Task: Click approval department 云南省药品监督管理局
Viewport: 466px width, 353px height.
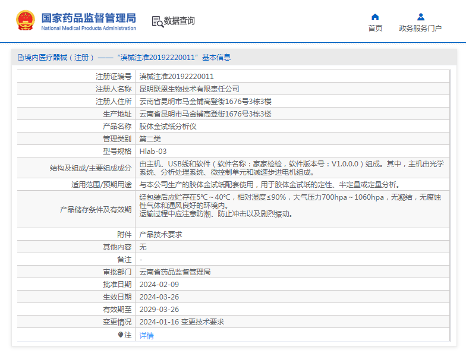Action: click(x=175, y=272)
